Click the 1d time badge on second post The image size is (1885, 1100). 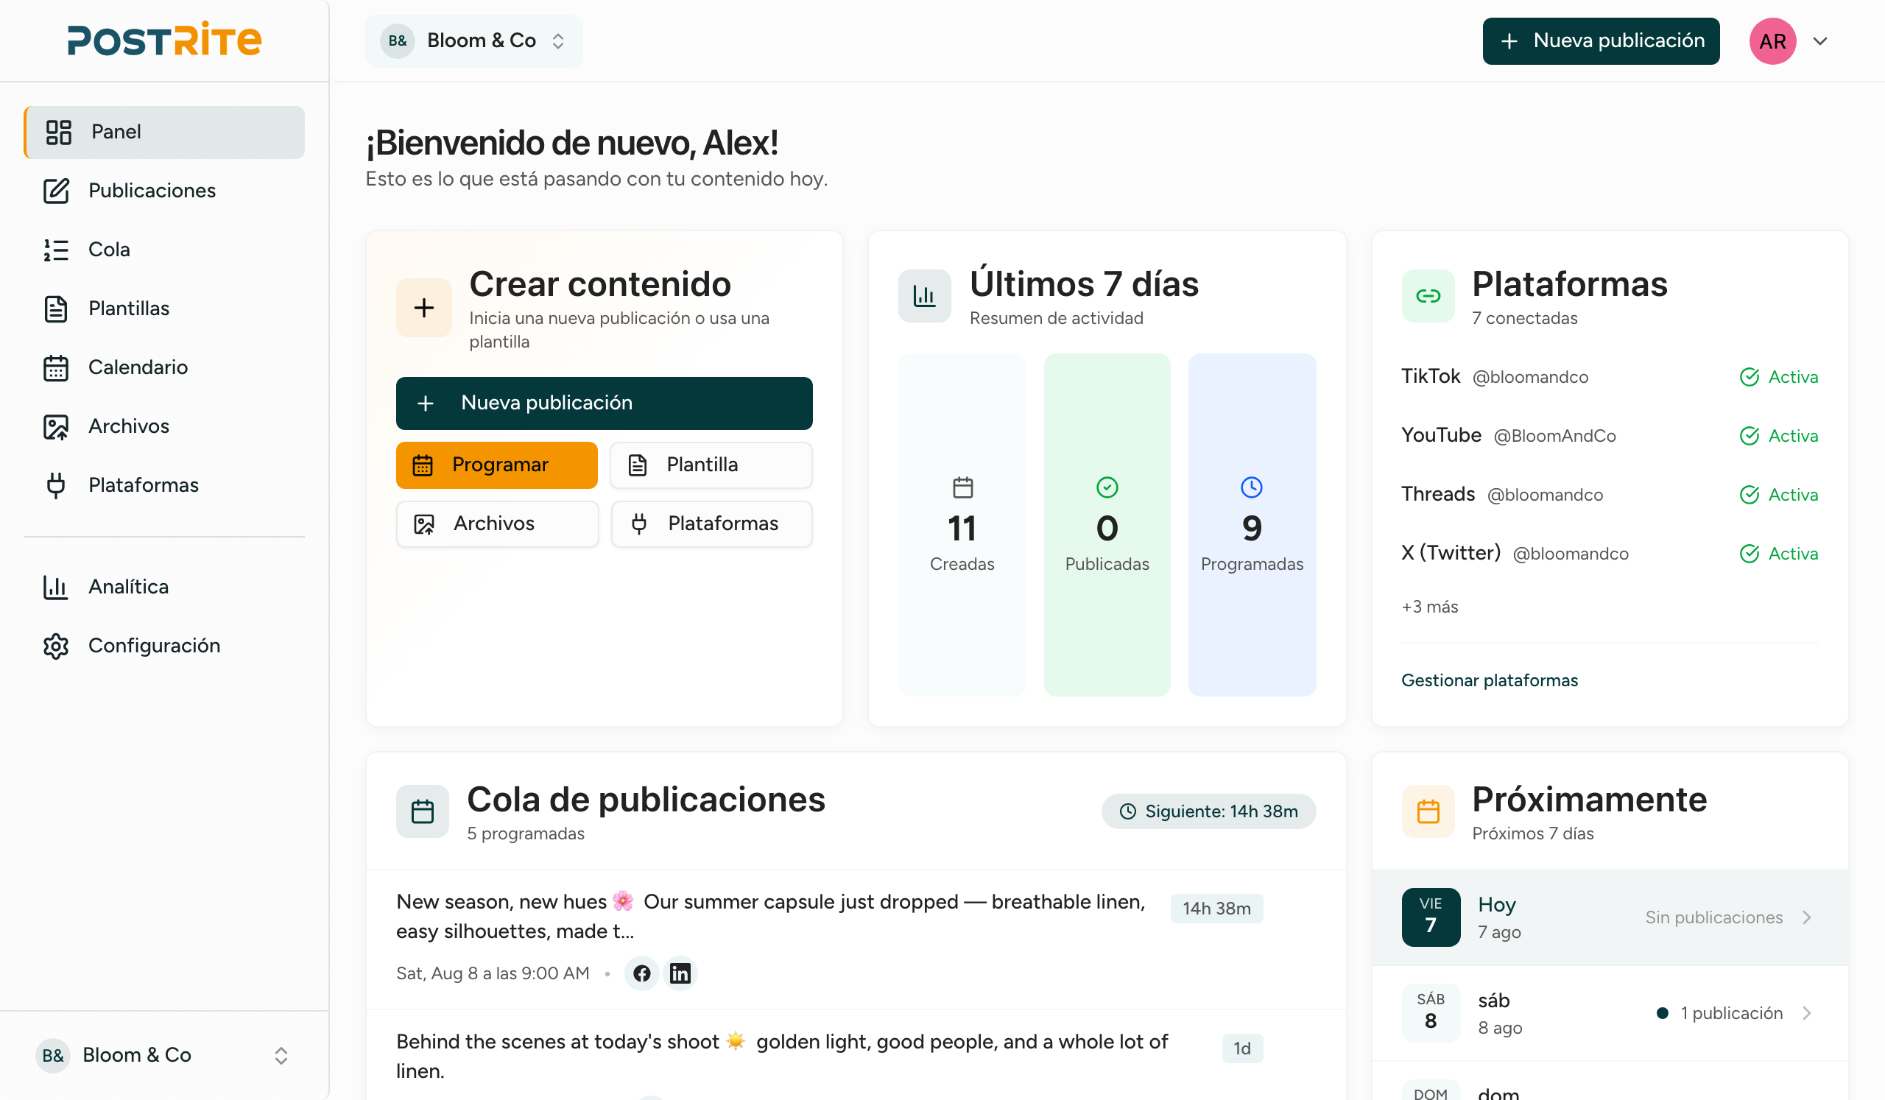(1241, 1048)
